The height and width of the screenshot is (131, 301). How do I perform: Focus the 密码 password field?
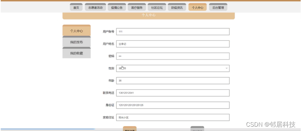tap(173, 56)
